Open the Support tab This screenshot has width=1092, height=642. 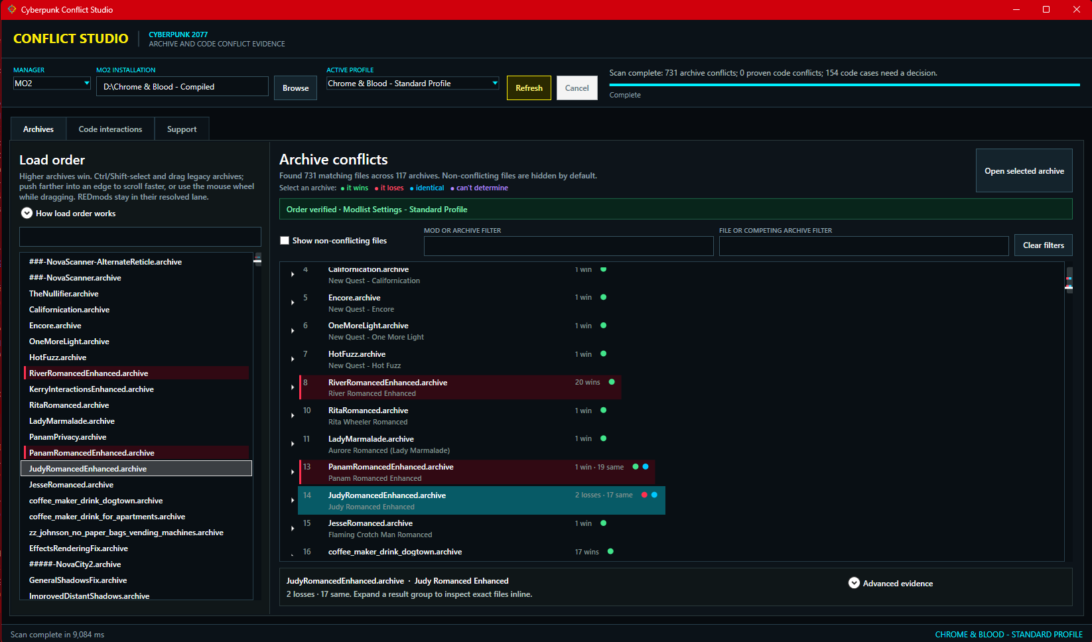pos(182,129)
